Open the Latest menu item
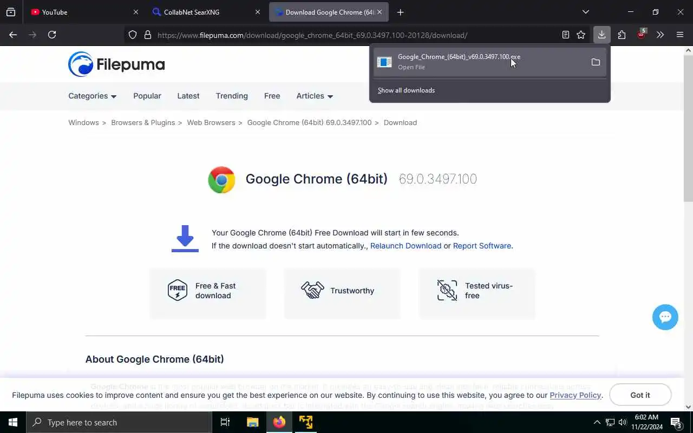 coord(188,96)
